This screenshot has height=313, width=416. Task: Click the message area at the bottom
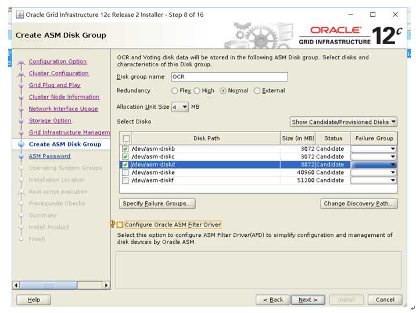tap(259, 270)
